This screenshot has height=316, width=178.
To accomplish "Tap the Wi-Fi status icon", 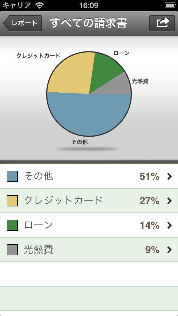I will [x=40, y=5].
